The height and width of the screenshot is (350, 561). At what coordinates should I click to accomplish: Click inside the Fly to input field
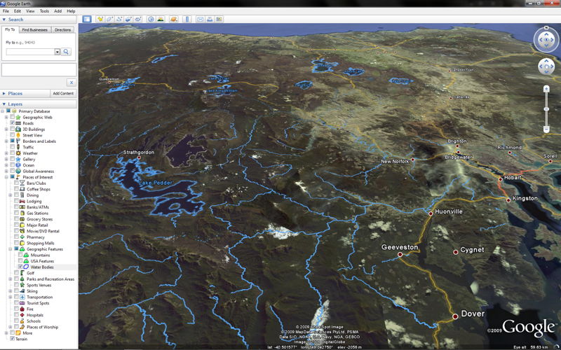[30, 52]
